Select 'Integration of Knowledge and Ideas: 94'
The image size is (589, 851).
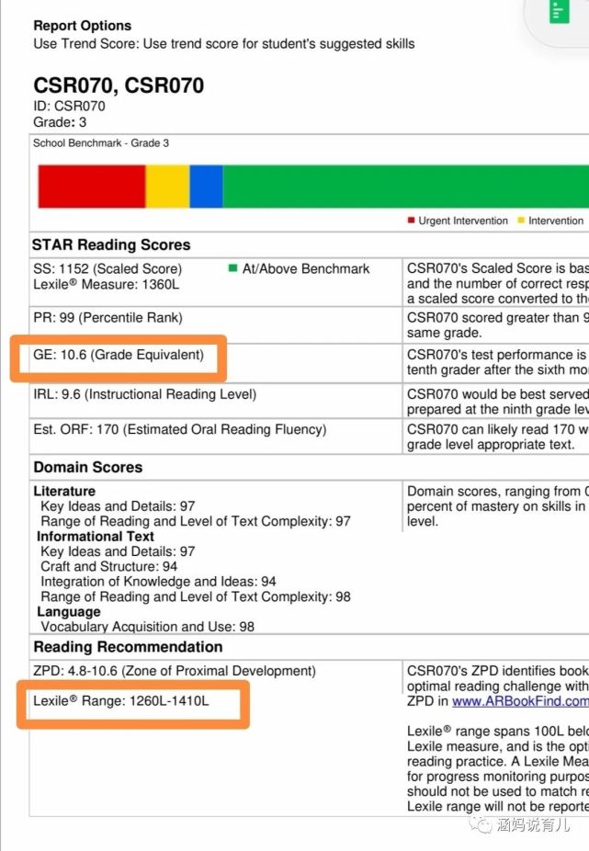pos(159,582)
